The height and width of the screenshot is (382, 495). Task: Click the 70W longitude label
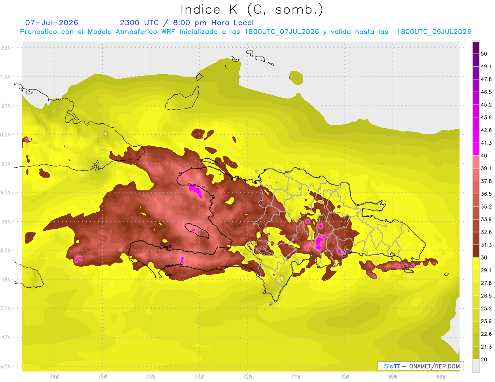pyautogui.click(x=344, y=376)
